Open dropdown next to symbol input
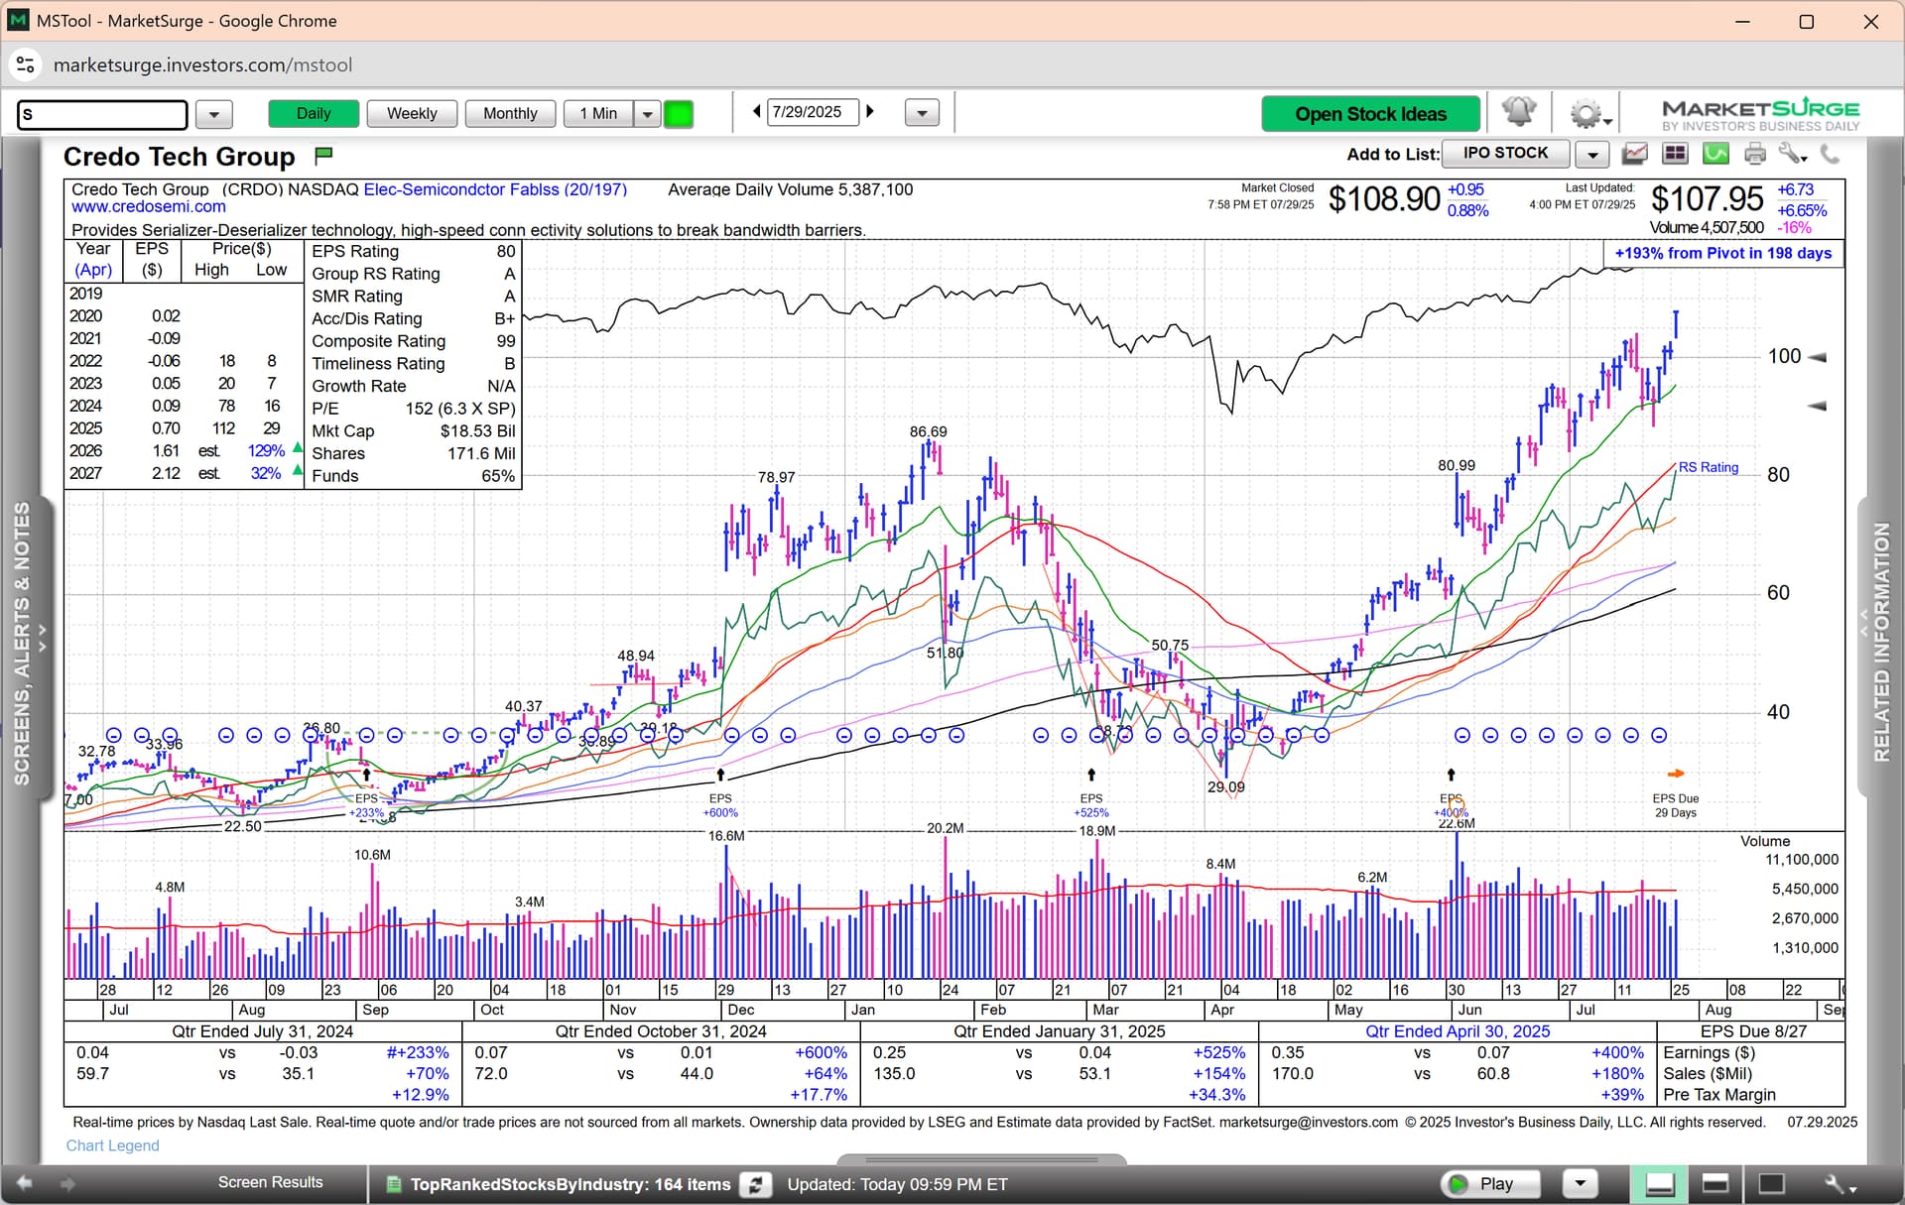1905x1205 pixels. click(213, 114)
